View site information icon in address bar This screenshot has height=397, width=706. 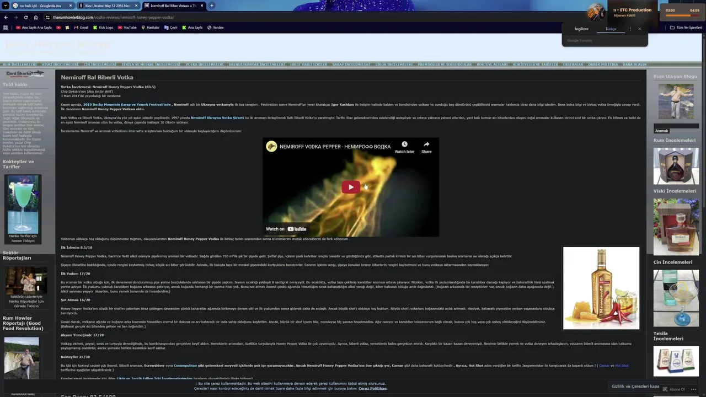[48, 17]
